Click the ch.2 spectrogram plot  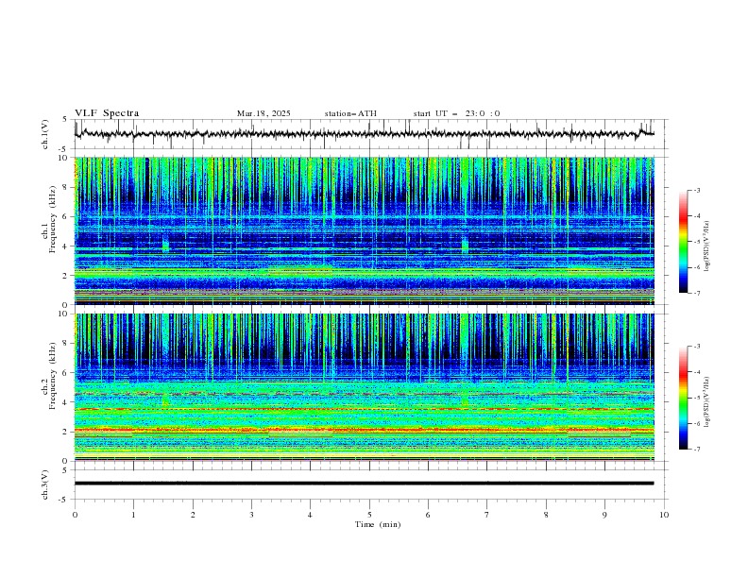coord(365,387)
